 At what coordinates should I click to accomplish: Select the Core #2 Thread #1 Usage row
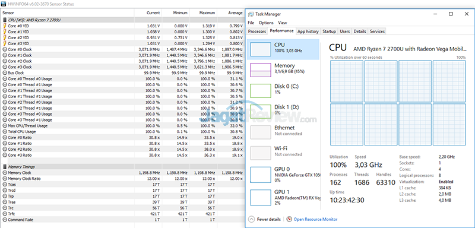tap(122, 108)
